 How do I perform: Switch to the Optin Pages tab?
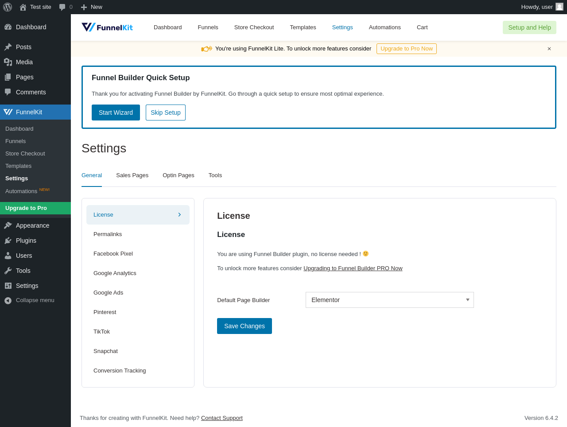[x=179, y=175]
